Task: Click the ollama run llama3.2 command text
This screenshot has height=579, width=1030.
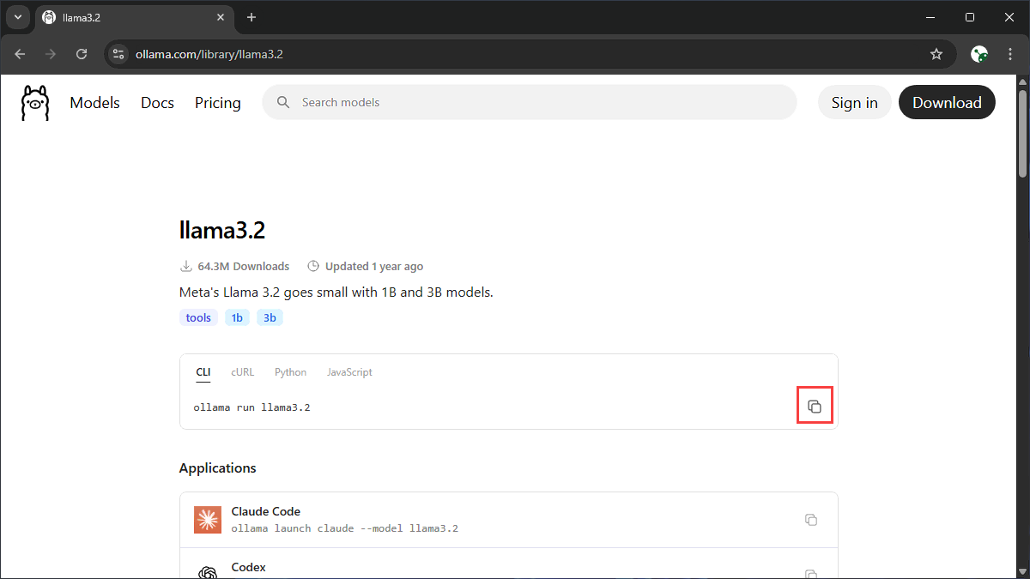Action: [x=251, y=407]
